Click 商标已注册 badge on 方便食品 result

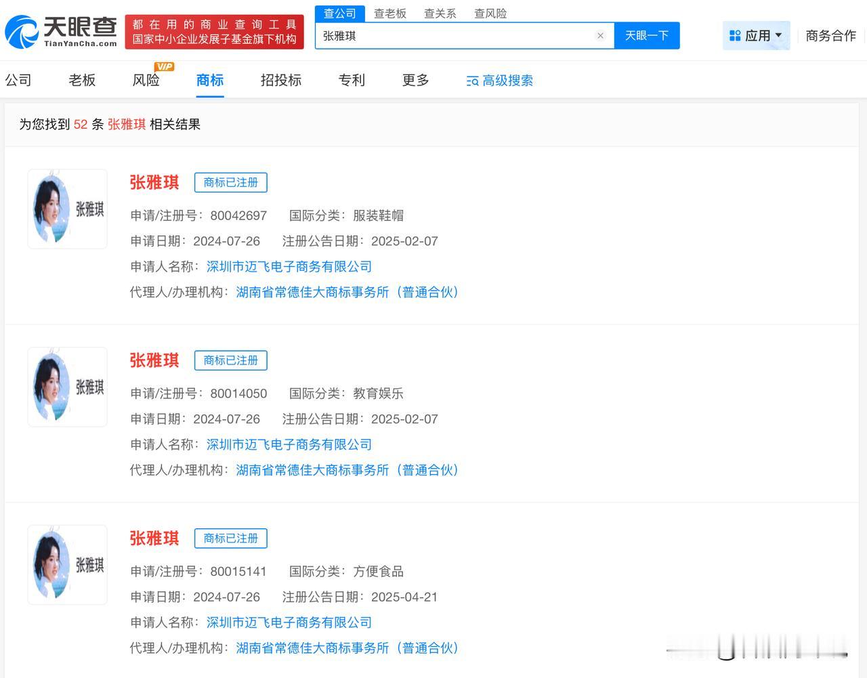pyautogui.click(x=231, y=538)
